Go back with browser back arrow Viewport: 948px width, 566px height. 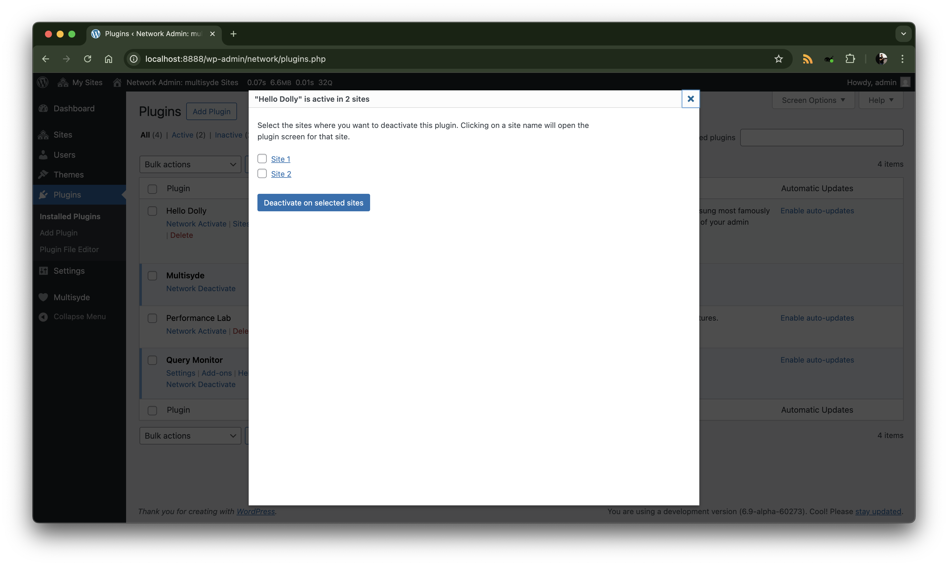pos(46,59)
